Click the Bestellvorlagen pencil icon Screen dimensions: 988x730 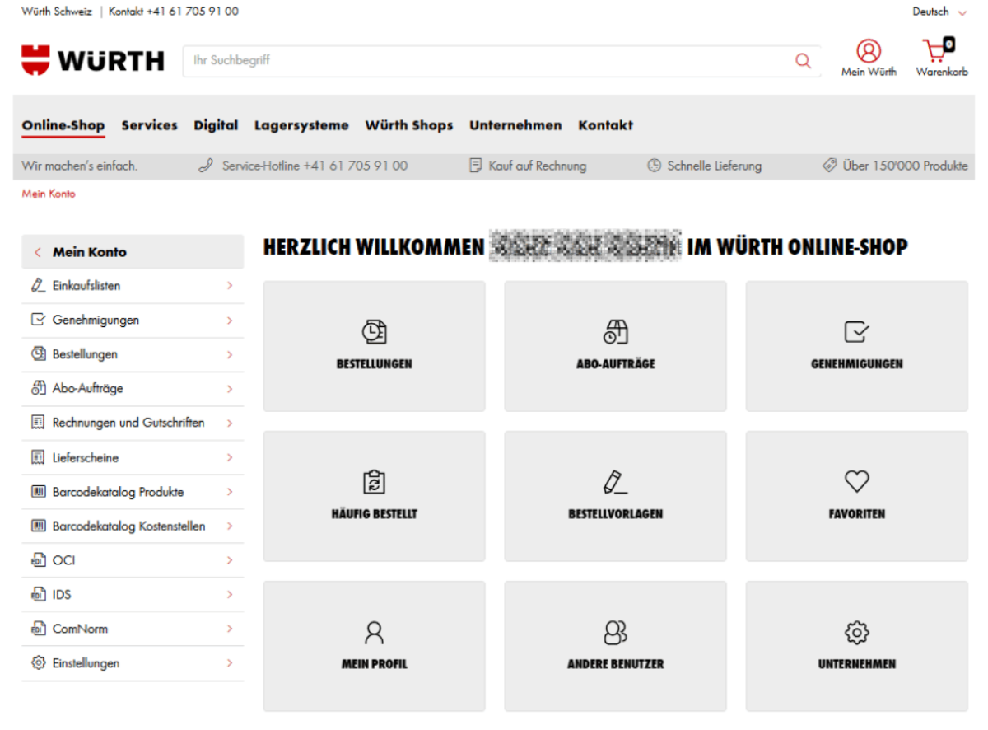[x=615, y=482]
